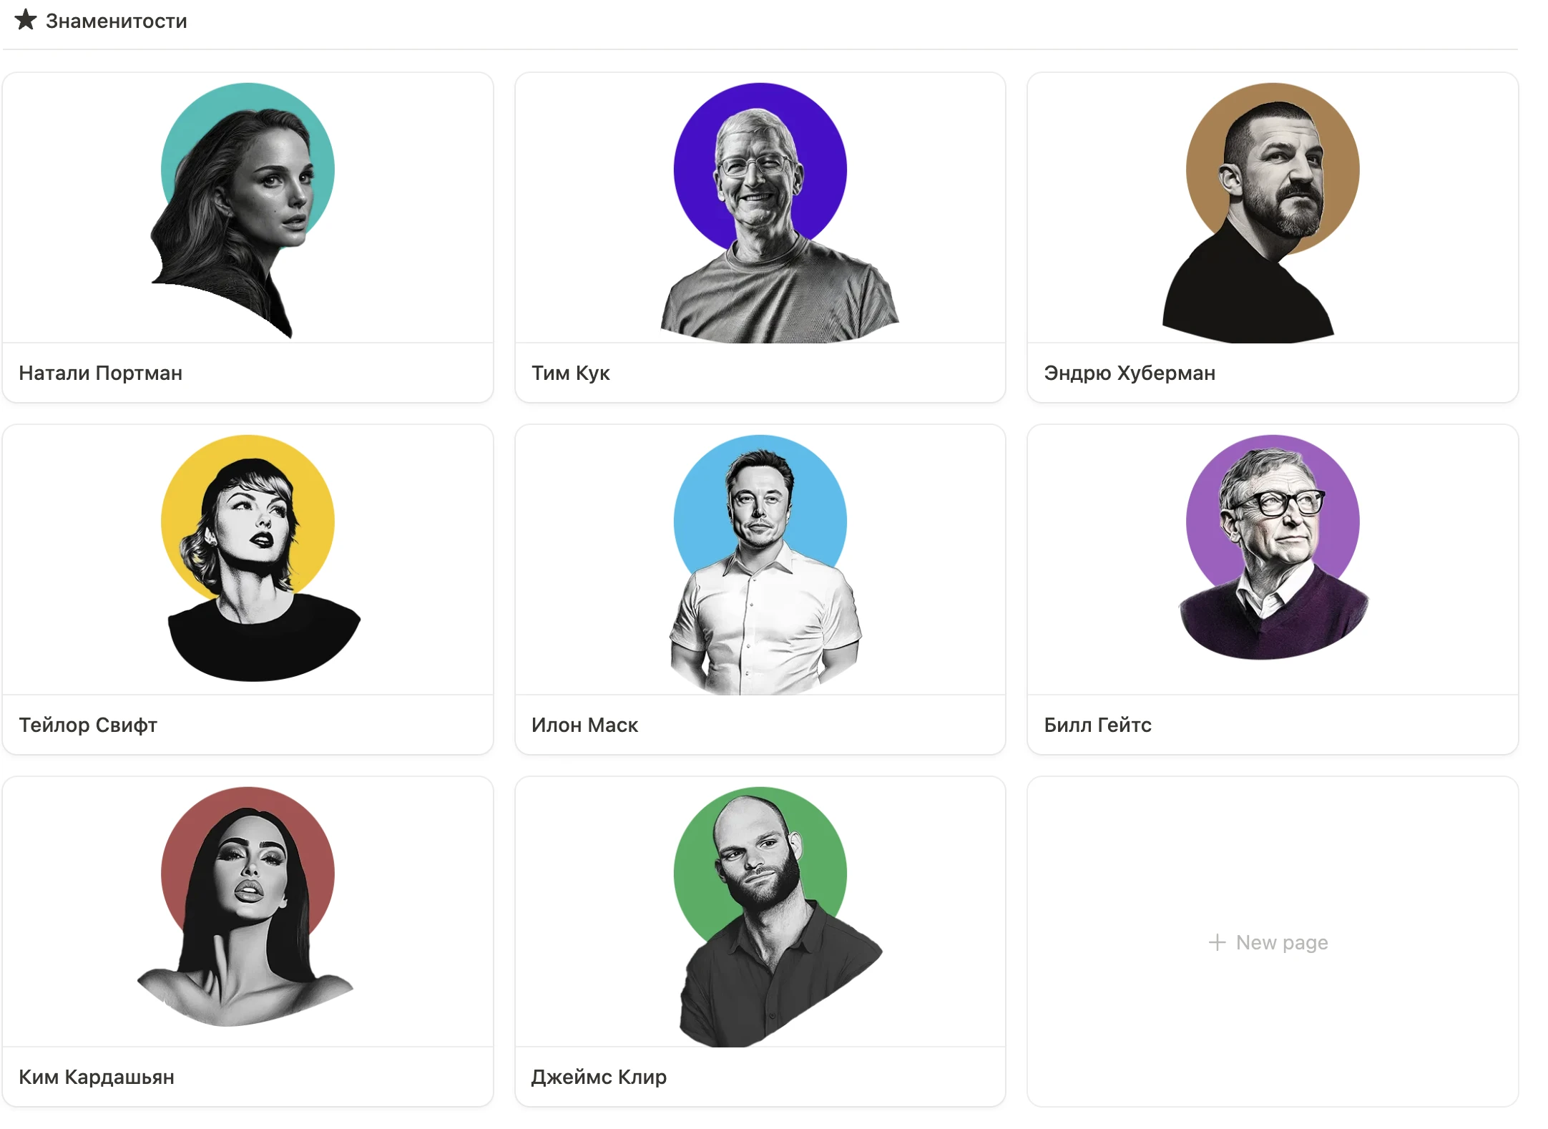Viewport: 1548px width, 1129px height.
Task: Click the Джеймс Клир title text
Action: click(599, 1077)
